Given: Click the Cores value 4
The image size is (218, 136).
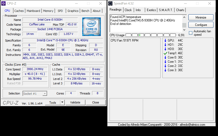Looking at the screenshot, I should [x=71, y=93].
